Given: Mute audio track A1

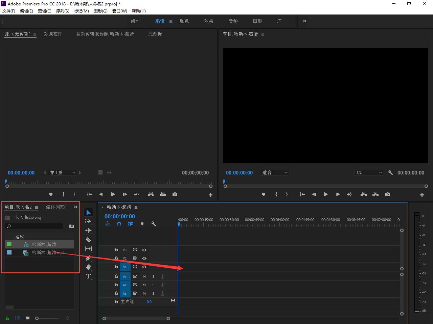Looking at the screenshot, I should (144, 276).
